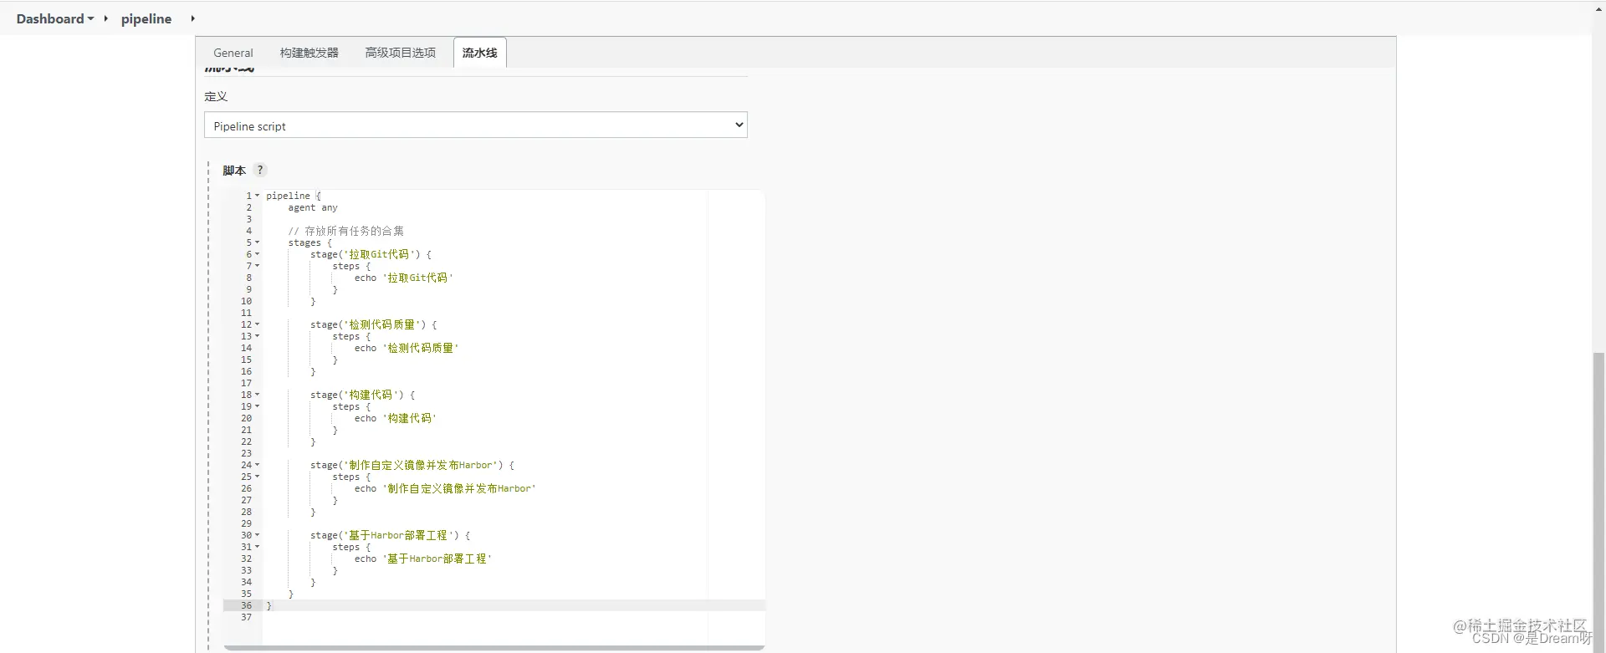Click the 定义 label
The image size is (1606, 653).
[216, 96]
